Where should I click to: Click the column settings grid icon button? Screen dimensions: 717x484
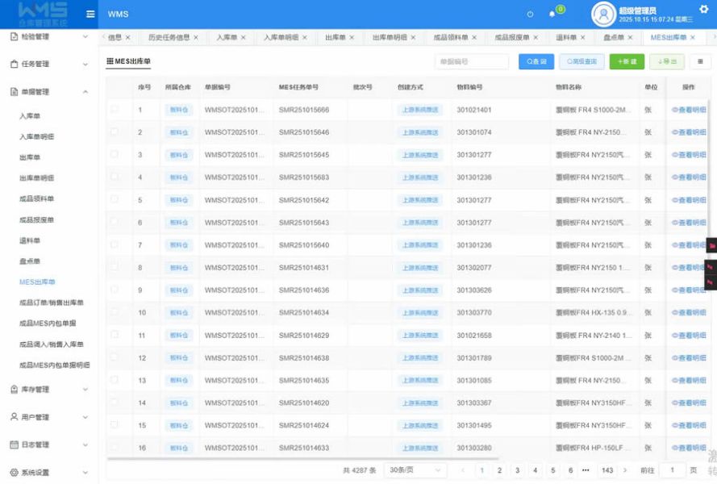click(700, 61)
